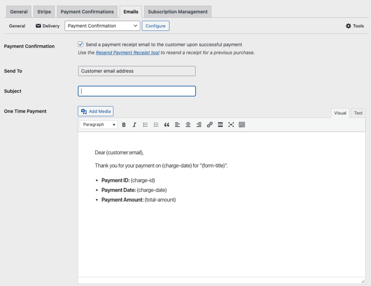Apply blockquote formatting
This screenshot has height=286, width=371.
(167, 125)
